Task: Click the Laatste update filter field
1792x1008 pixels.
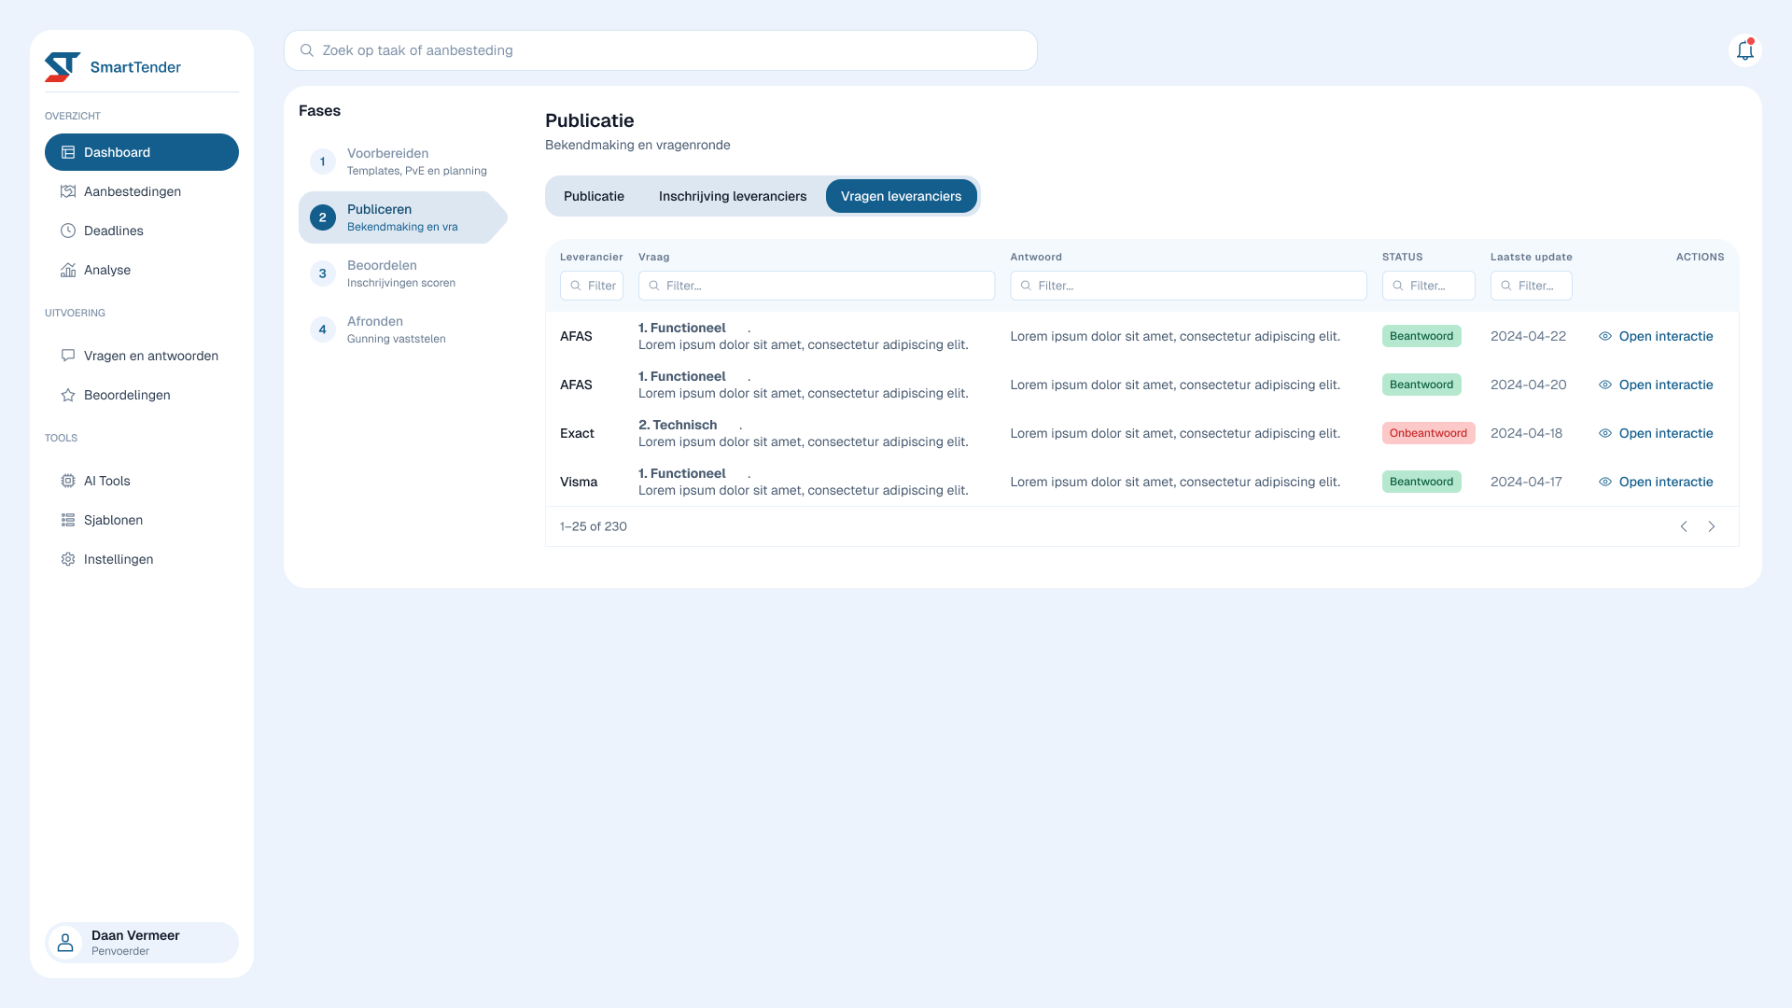Action: coord(1532,286)
